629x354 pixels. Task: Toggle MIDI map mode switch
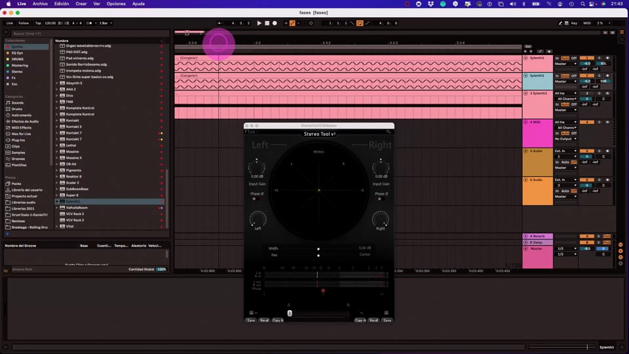pos(587,24)
